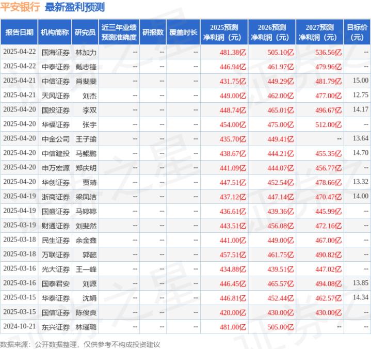The width and height of the screenshot is (371, 349).
Task: Select the 华创证券 institution cell
Action: point(56,183)
